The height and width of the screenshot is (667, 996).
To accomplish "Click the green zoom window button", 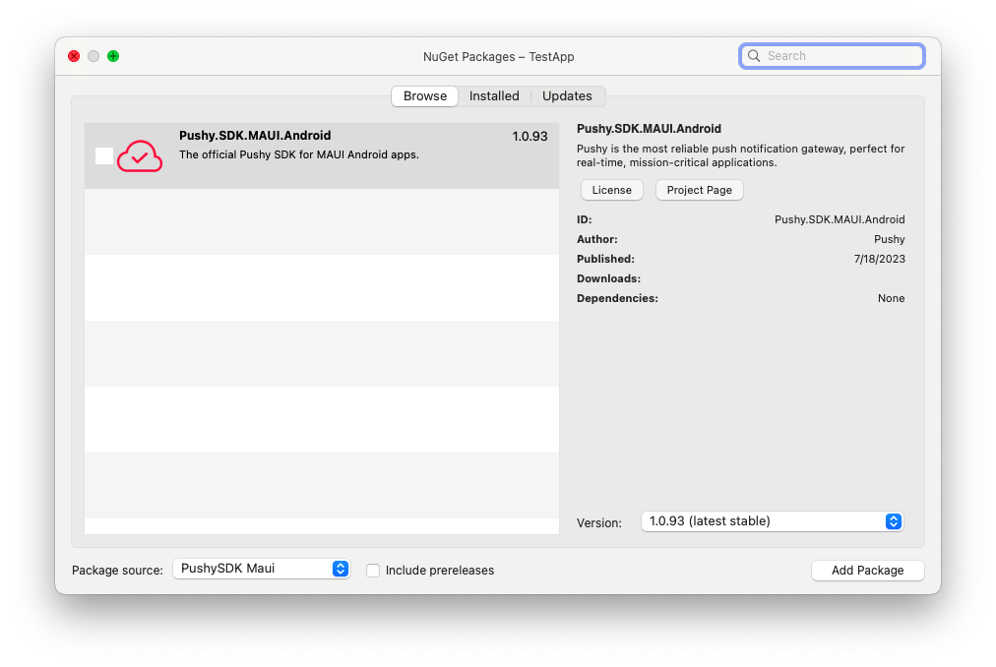I will point(113,56).
